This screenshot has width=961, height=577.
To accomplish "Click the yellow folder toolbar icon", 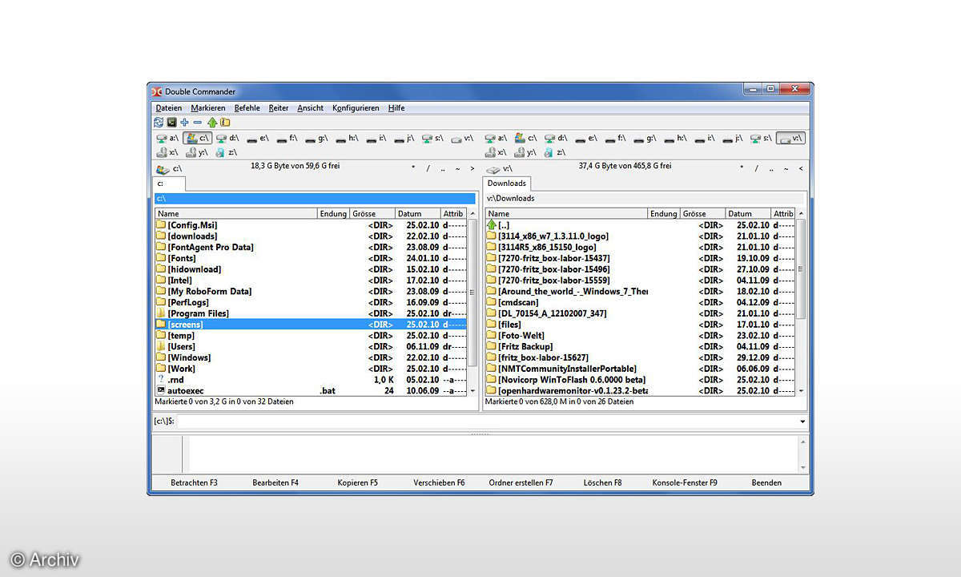I will [x=225, y=123].
